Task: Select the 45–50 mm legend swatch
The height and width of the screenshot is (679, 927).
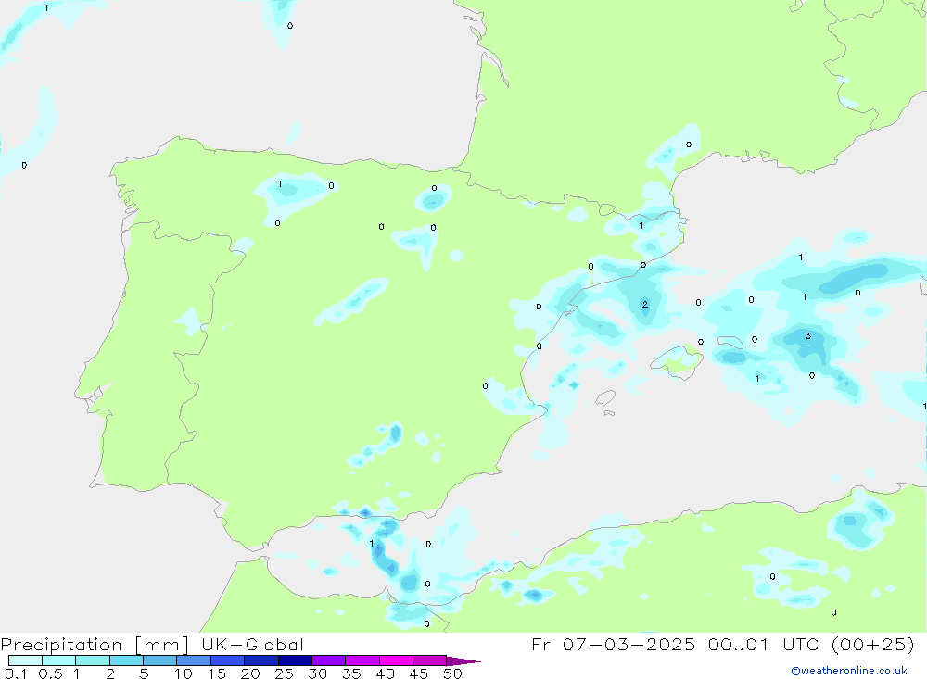Action: (x=430, y=660)
